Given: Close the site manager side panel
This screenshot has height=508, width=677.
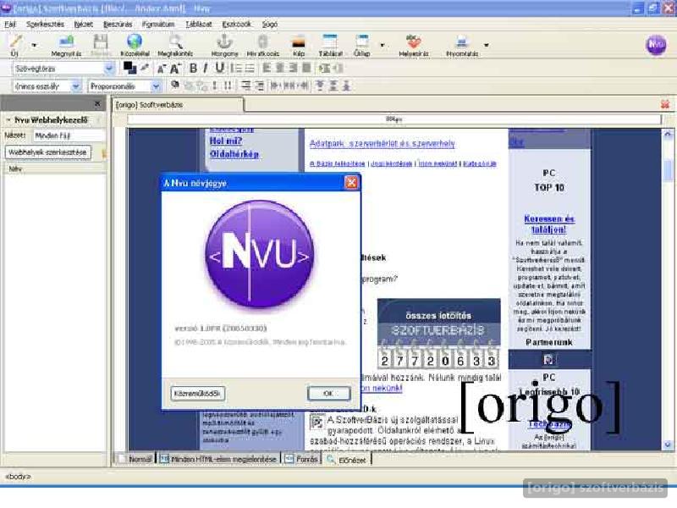Looking at the screenshot, I should pos(97,103).
